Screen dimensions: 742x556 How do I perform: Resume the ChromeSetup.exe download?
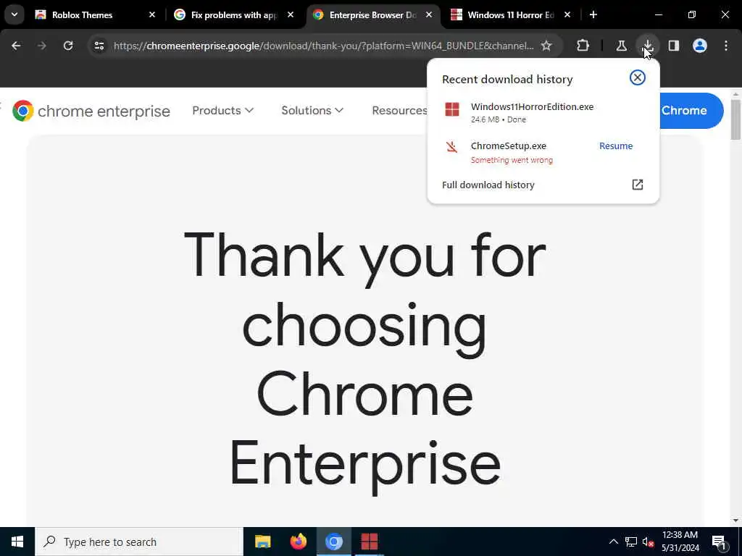coord(616,146)
